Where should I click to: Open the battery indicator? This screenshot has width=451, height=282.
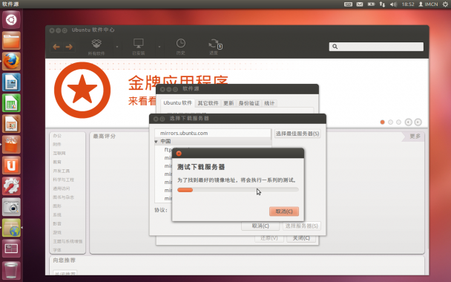point(371,4)
